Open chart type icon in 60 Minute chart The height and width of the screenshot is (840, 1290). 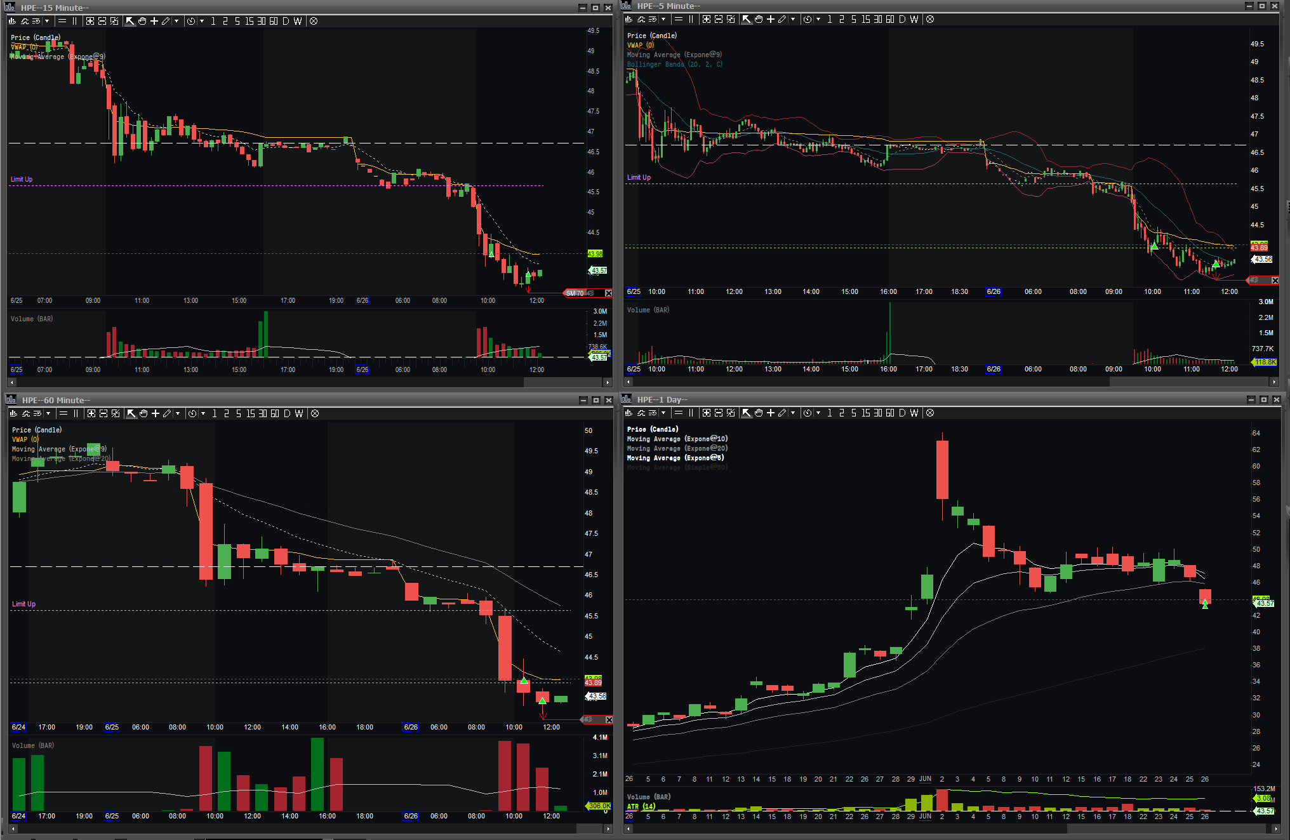click(14, 413)
